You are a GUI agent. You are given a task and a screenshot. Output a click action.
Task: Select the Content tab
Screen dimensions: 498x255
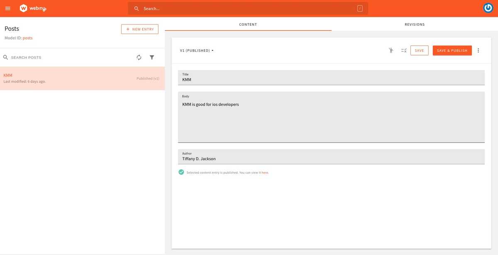point(248,24)
